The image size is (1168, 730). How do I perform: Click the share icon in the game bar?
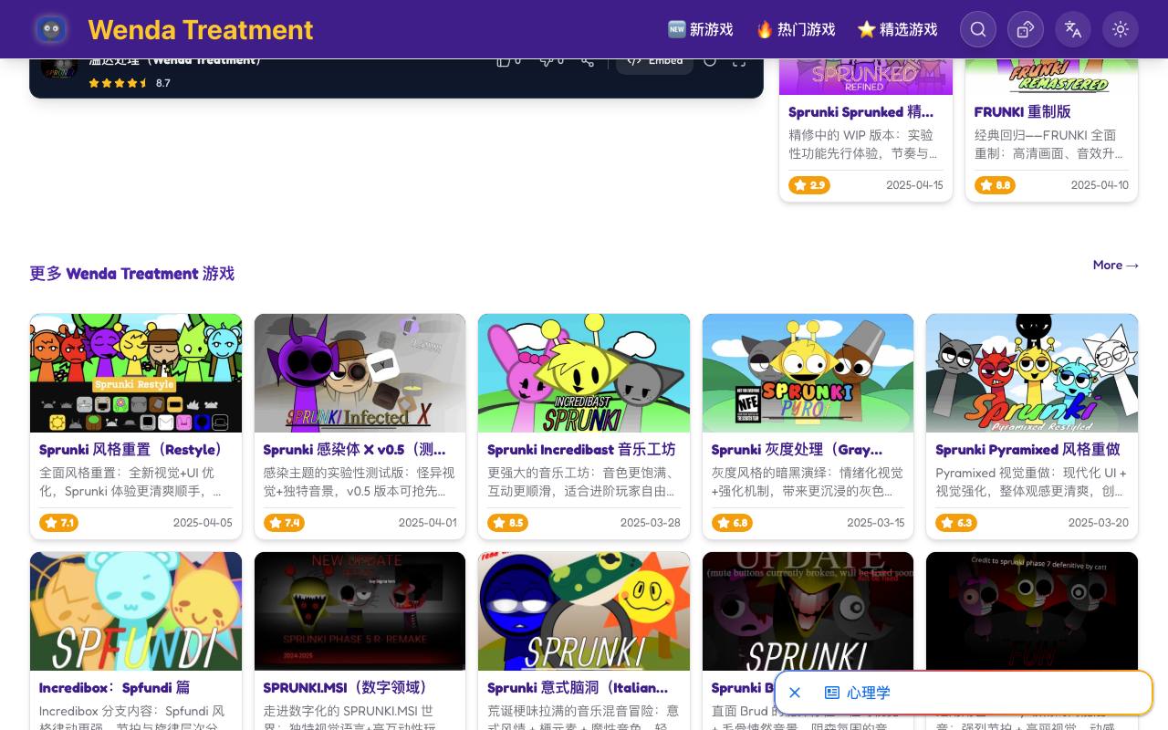click(588, 61)
